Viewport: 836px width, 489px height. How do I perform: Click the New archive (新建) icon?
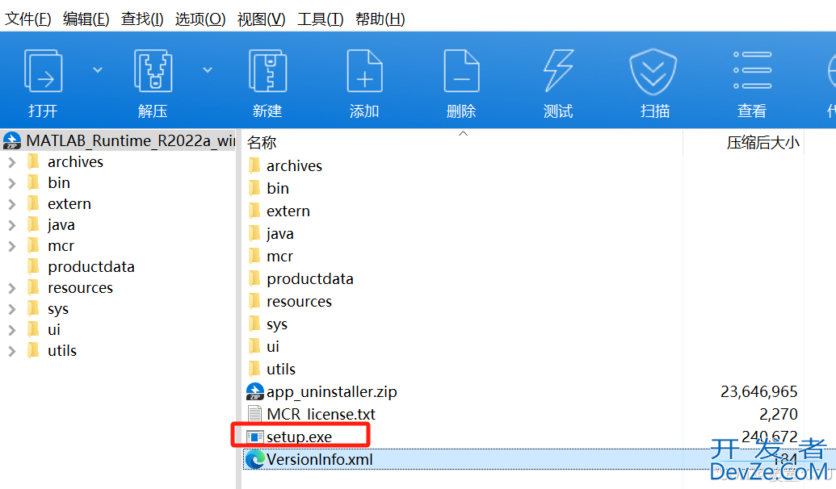(x=267, y=70)
